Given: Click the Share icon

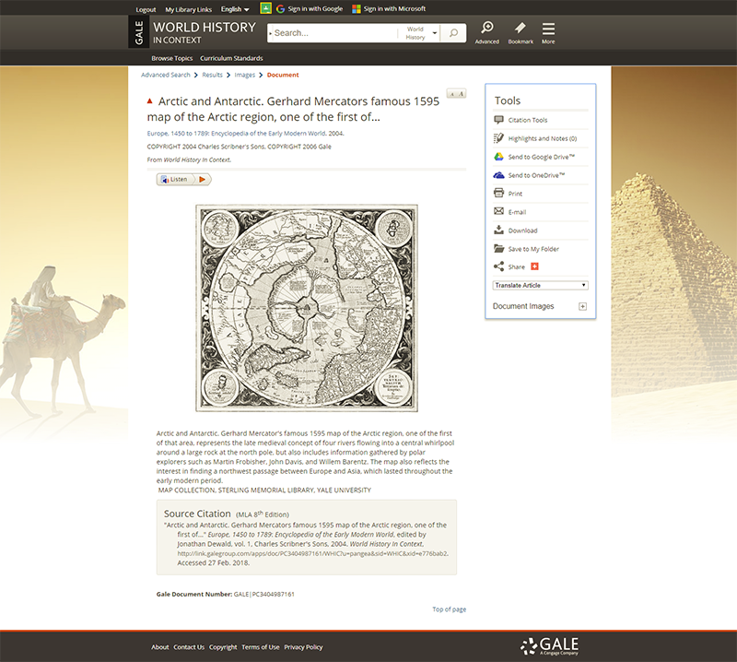Looking at the screenshot, I should pyautogui.click(x=498, y=266).
